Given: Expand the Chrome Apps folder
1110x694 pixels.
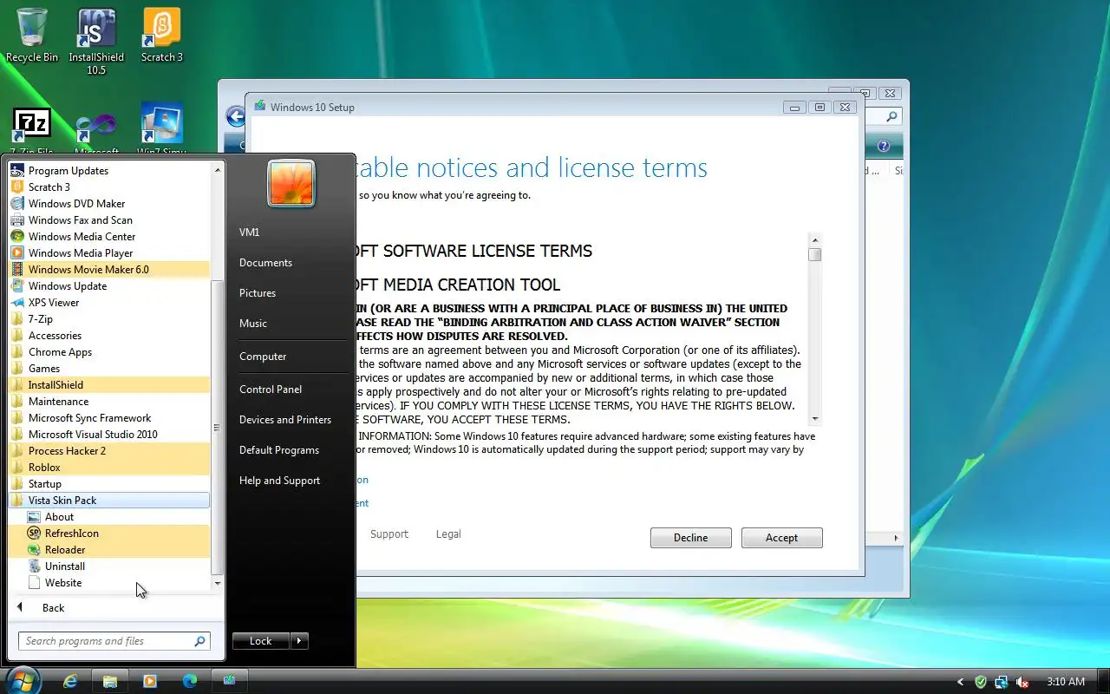Looking at the screenshot, I should [x=109, y=352].
